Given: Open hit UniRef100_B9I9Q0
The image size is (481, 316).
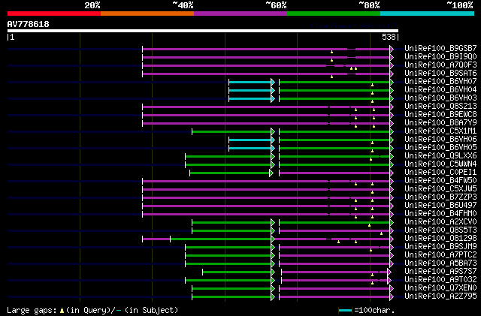Looking at the screenshot, I should point(440,57).
